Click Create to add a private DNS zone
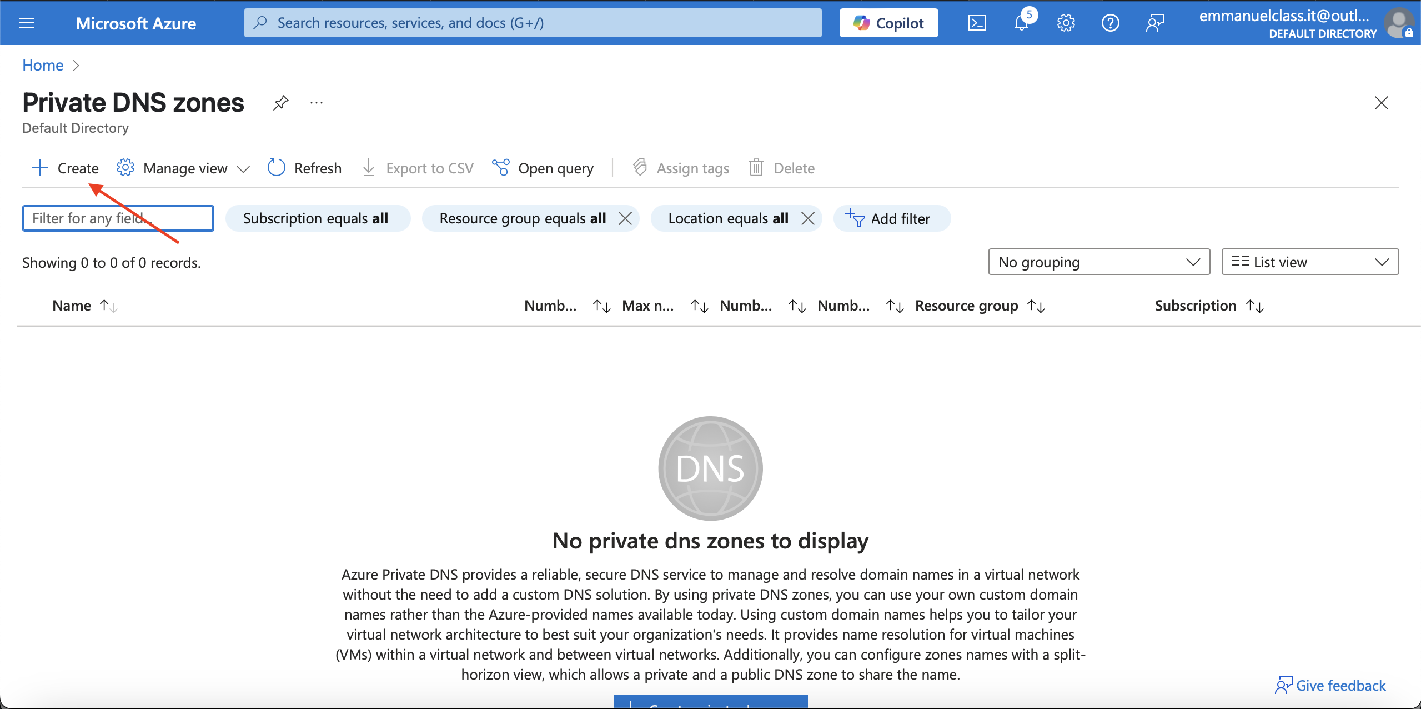This screenshot has height=709, width=1421. pos(65,168)
